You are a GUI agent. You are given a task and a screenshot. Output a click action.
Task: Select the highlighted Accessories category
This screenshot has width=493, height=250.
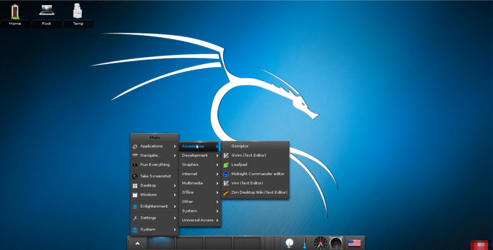200,146
